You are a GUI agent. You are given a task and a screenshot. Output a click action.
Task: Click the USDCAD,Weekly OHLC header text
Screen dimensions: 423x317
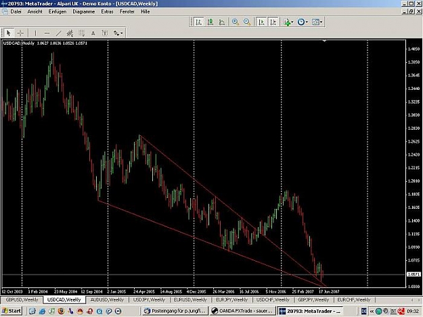pyautogui.click(x=45, y=43)
